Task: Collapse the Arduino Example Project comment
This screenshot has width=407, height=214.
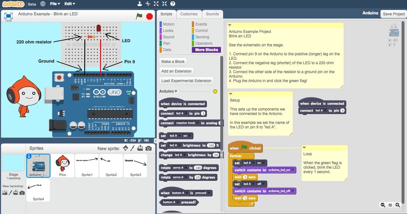Action: 230,25
